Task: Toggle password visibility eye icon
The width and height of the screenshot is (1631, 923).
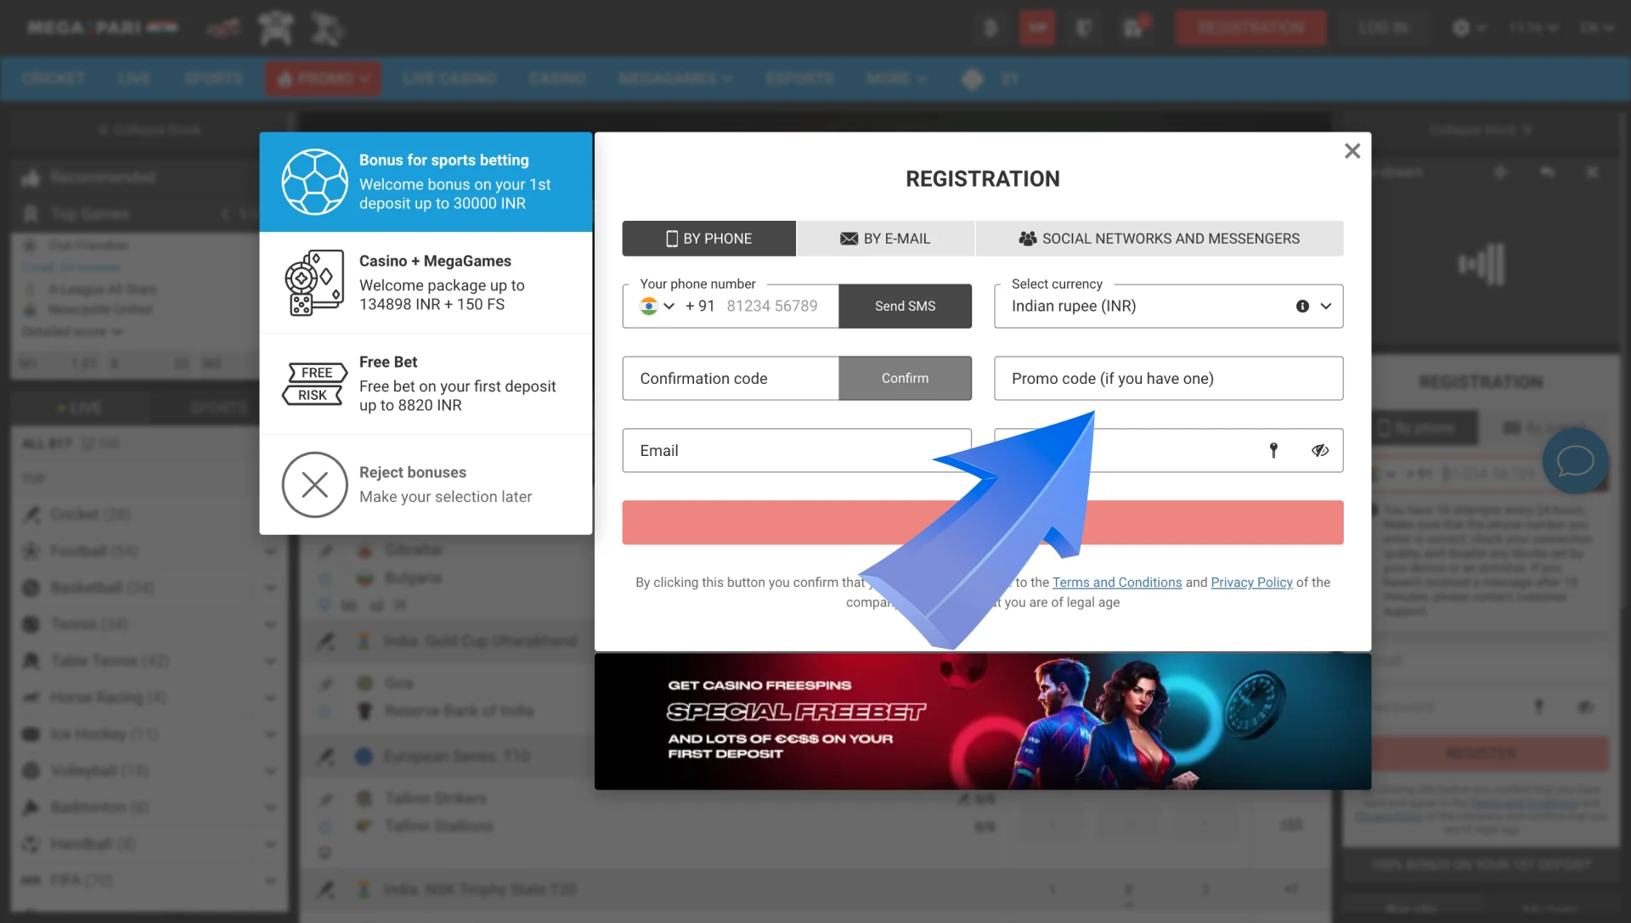Action: tap(1319, 451)
